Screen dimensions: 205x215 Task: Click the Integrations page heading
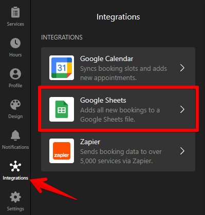pos(118,17)
